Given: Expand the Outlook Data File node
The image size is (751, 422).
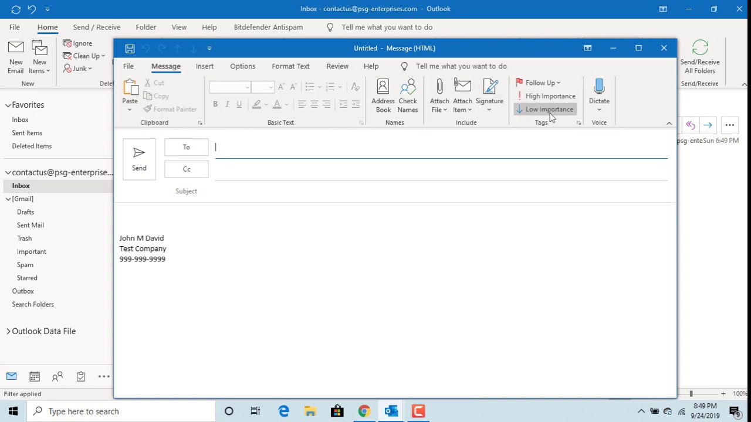Looking at the screenshot, I should tap(8, 332).
